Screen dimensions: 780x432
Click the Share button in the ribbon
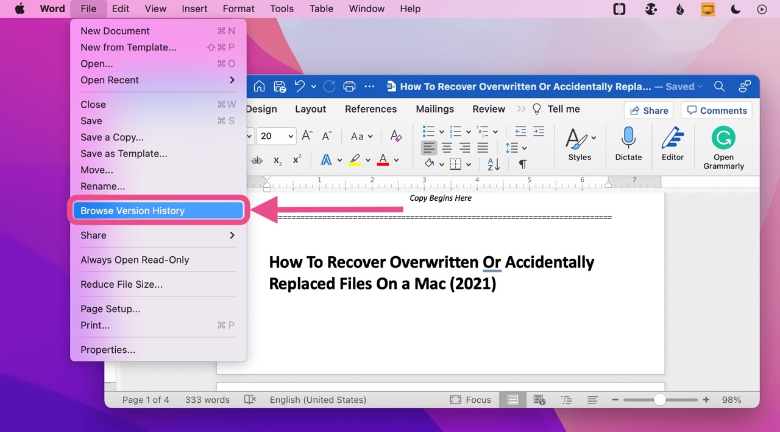point(648,110)
